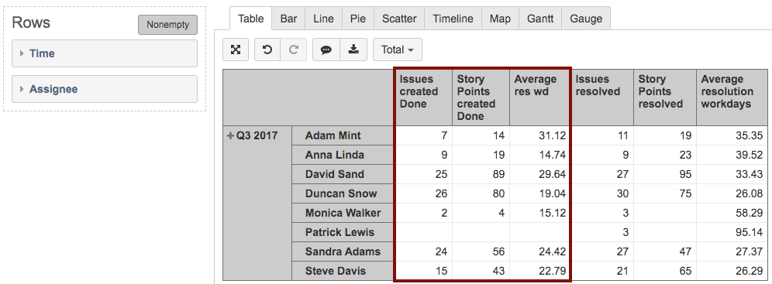Open the Total dropdown
Viewport: 772px width, 284px height.
(x=398, y=50)
